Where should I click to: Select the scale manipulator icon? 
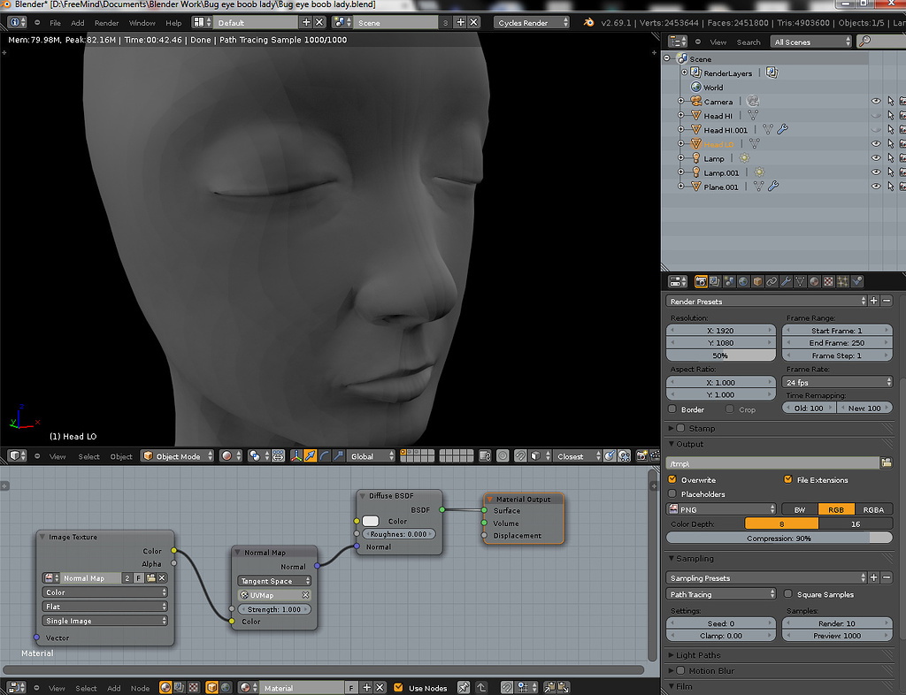pyautogui.click(x=339, y=456)
